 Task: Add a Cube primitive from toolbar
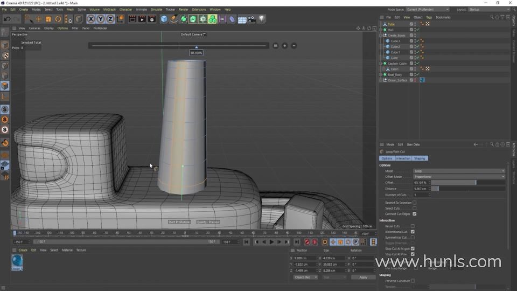(164, 19)
